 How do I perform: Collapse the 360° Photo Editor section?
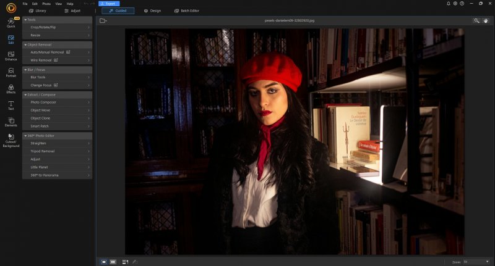click(x=57, y=136)
